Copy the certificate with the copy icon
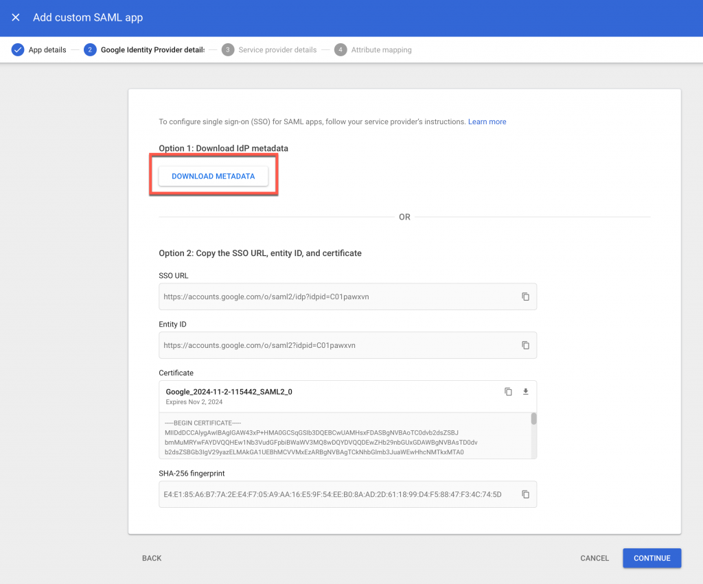 (x=508, y=391)
